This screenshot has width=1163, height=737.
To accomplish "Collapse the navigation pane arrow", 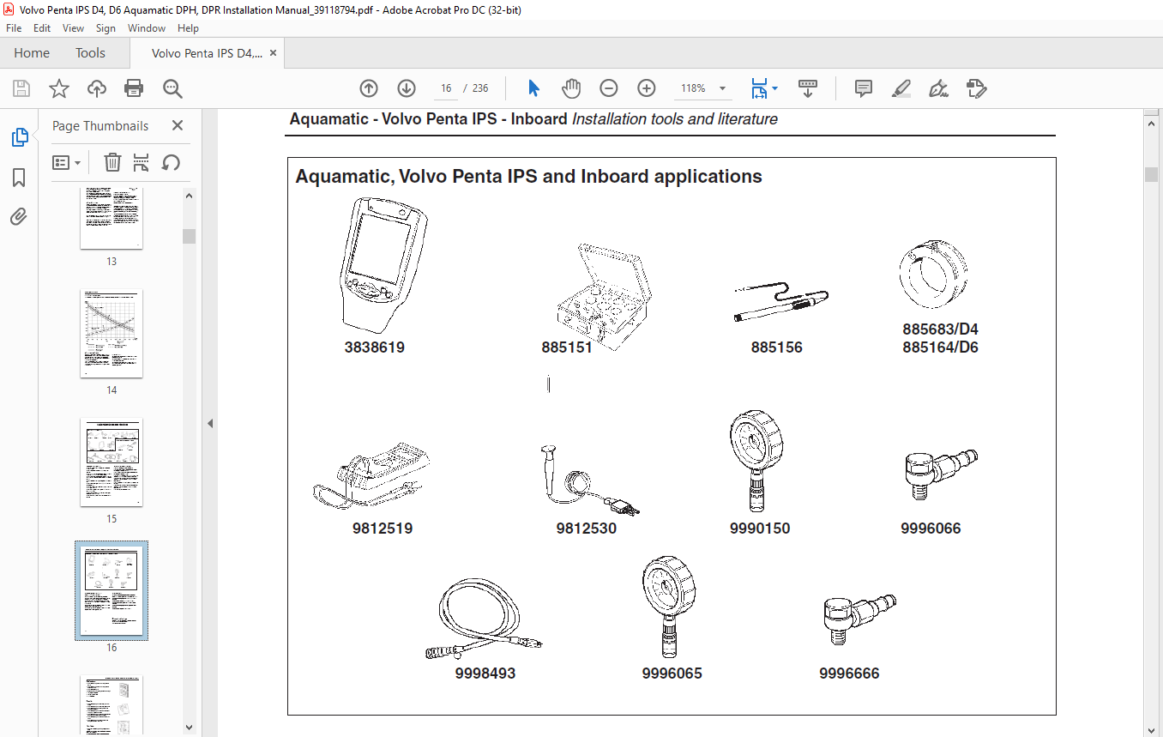I will [209, 423].
